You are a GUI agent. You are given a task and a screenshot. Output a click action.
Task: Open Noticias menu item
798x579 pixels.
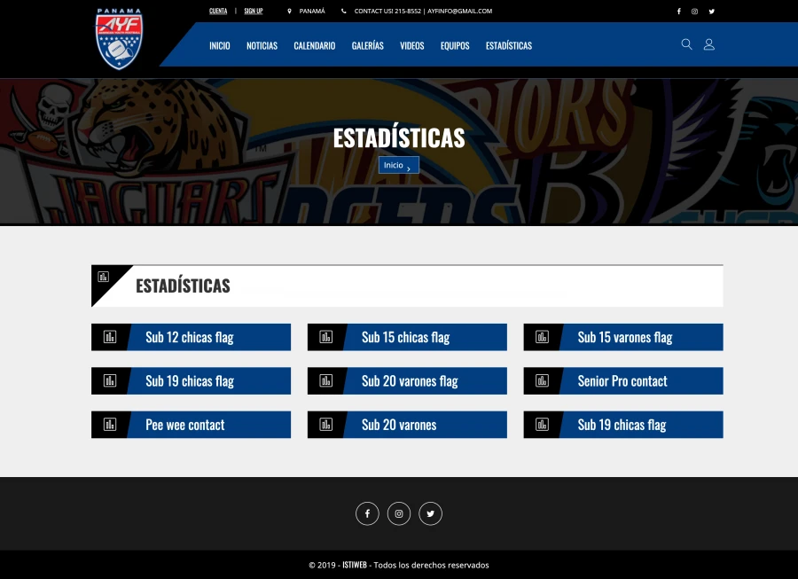262,46
